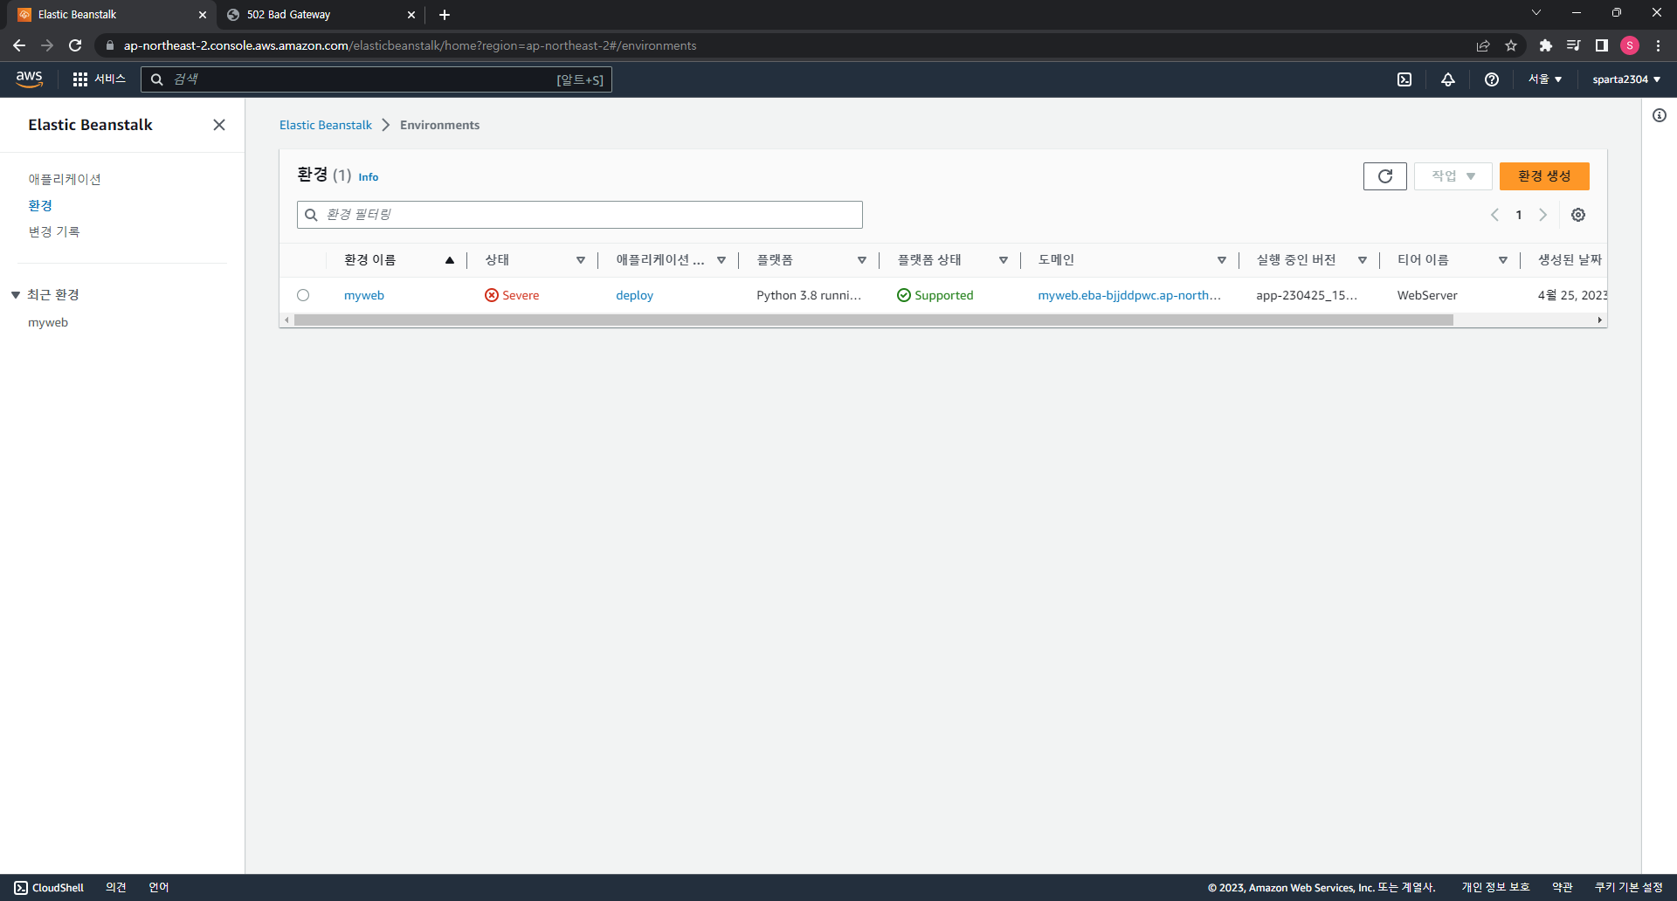Close the 502 Bad Gateway tab
This screenshot has width=1677, height=901.
411,15
